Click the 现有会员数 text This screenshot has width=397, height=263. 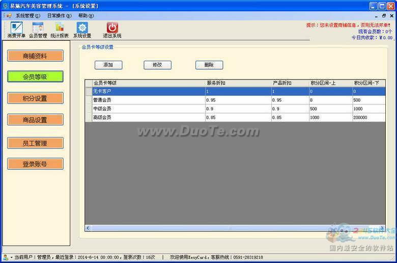(375, 32)
